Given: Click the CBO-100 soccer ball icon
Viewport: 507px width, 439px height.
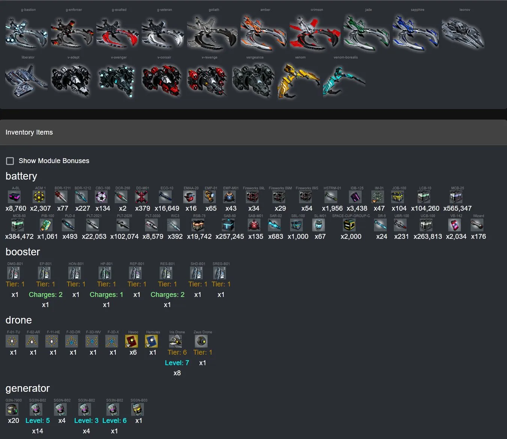Looking at the screenshot, I should [101, 196].
